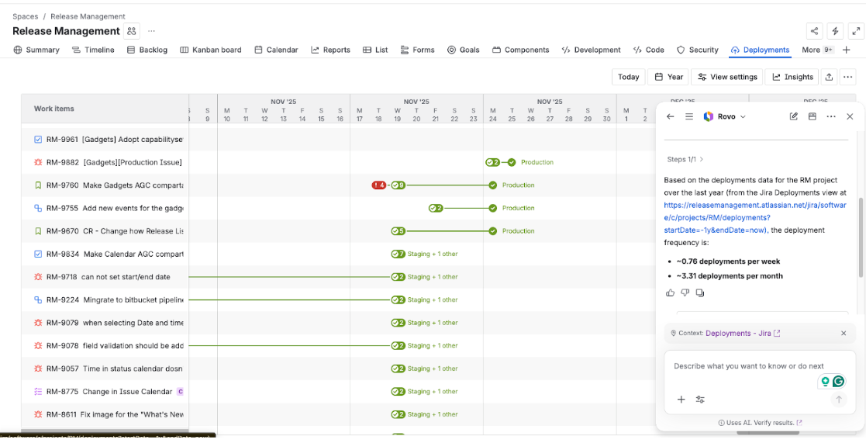Open the more actions ellipsis next to project title
The image size is (866, 443).
[151, 31]
